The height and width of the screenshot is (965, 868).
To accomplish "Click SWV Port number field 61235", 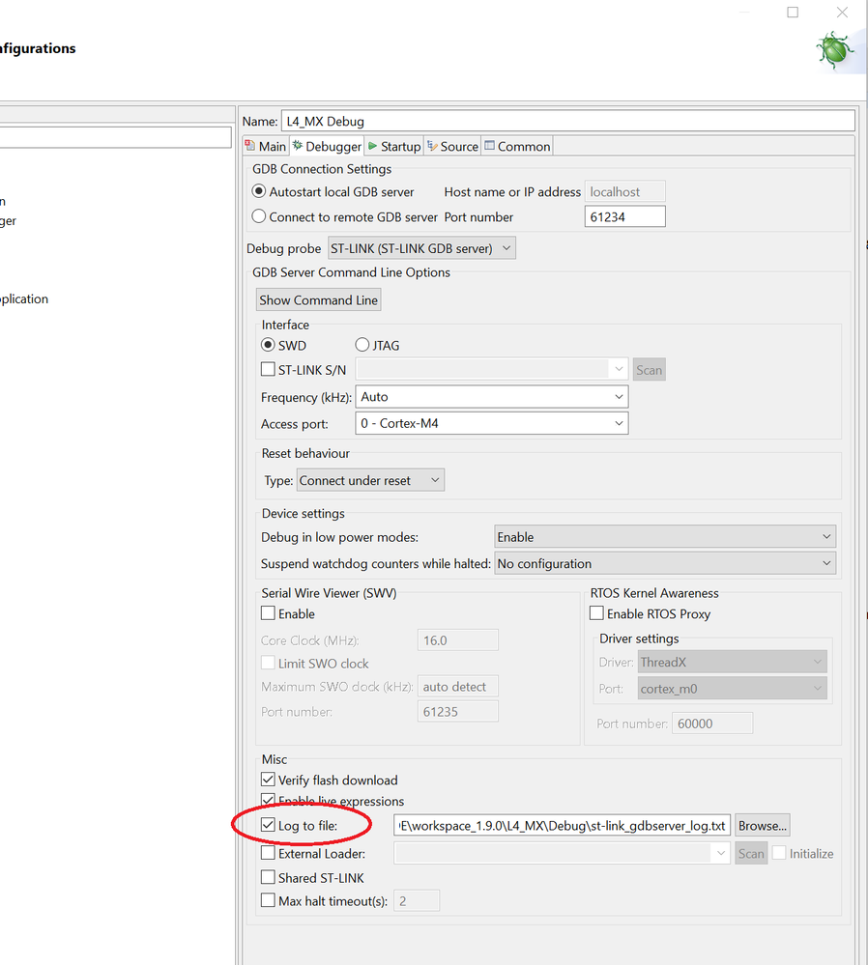I will (458, 712).
